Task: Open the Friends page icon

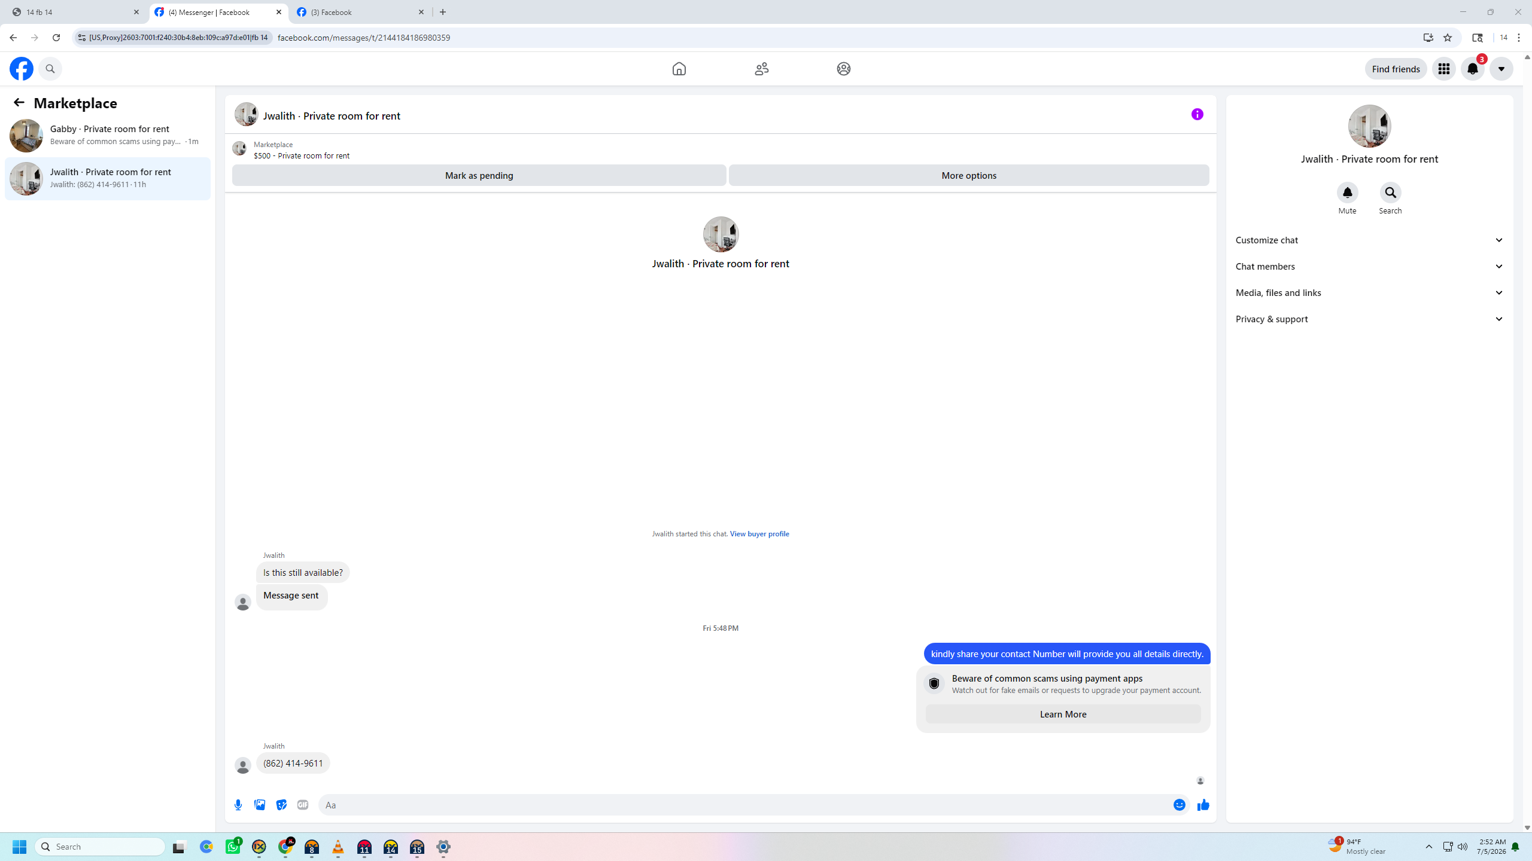Action: click(761, 69)
